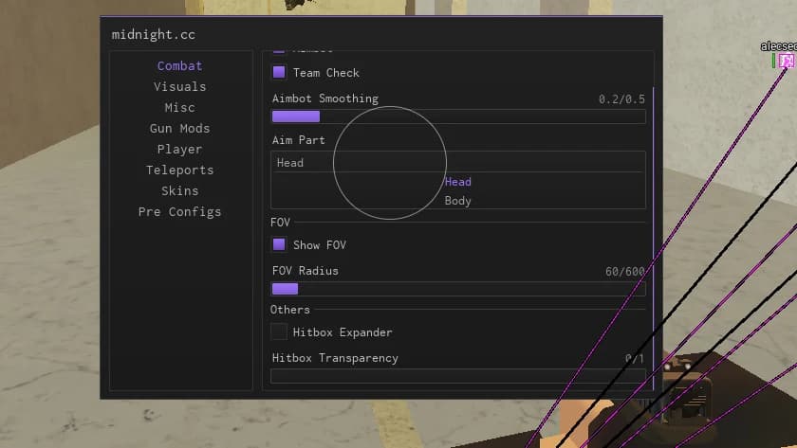Switch to the Skins tab
The image size is (797, 448).
(179, 190)
